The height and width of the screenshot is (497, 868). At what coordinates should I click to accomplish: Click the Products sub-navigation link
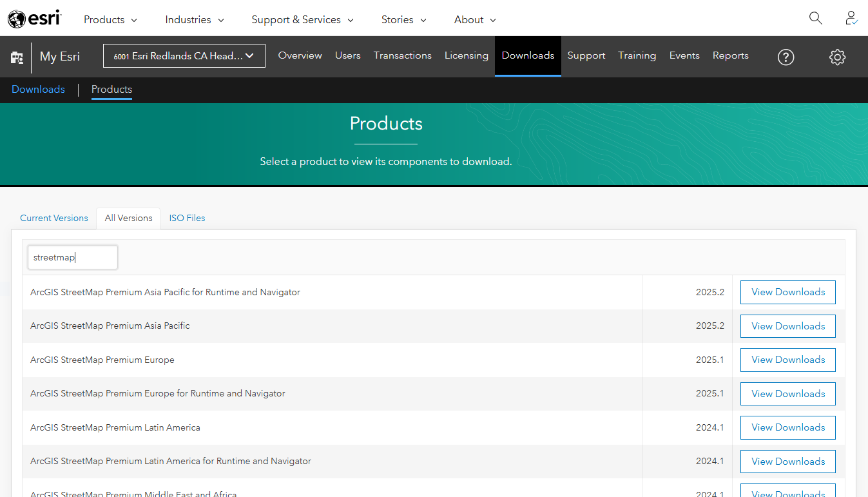111,90
